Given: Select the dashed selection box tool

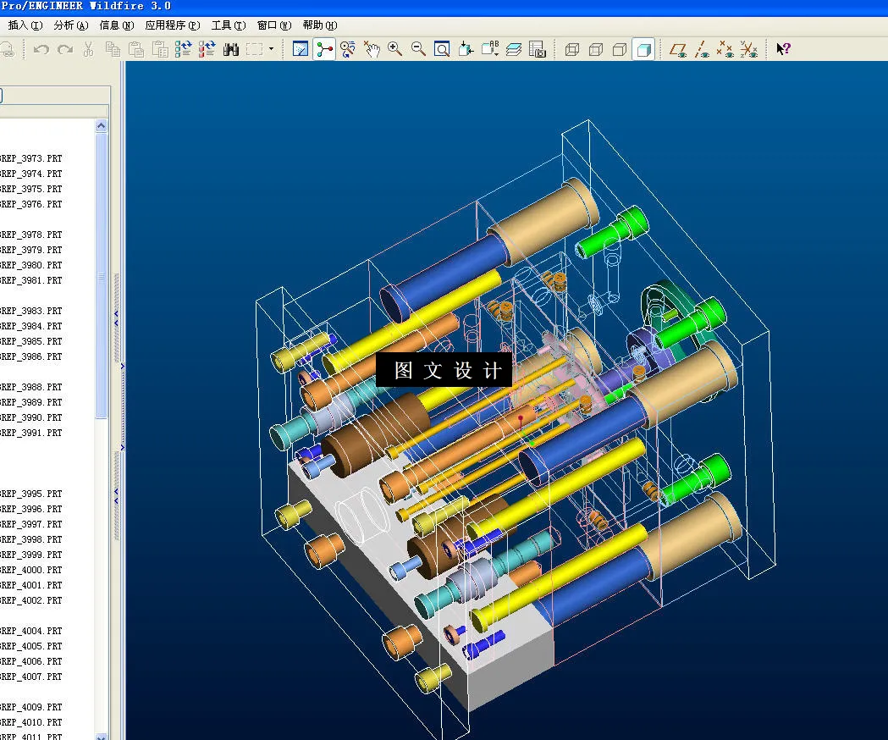Looking at the screenshot, I should click(254, 49).
